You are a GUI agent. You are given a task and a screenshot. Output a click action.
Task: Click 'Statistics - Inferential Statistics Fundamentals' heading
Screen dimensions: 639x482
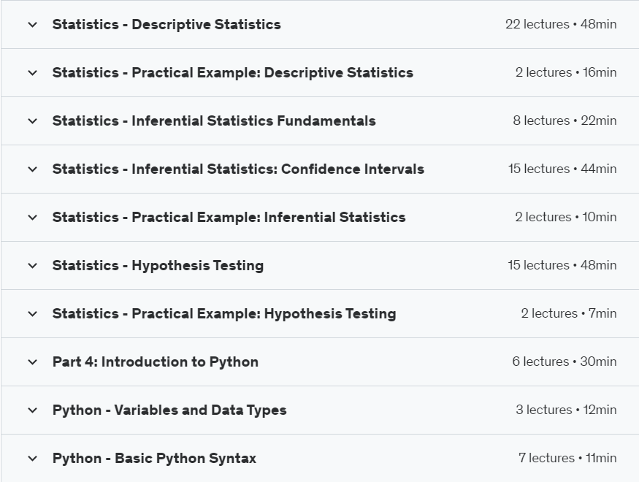tap(214, 121)
